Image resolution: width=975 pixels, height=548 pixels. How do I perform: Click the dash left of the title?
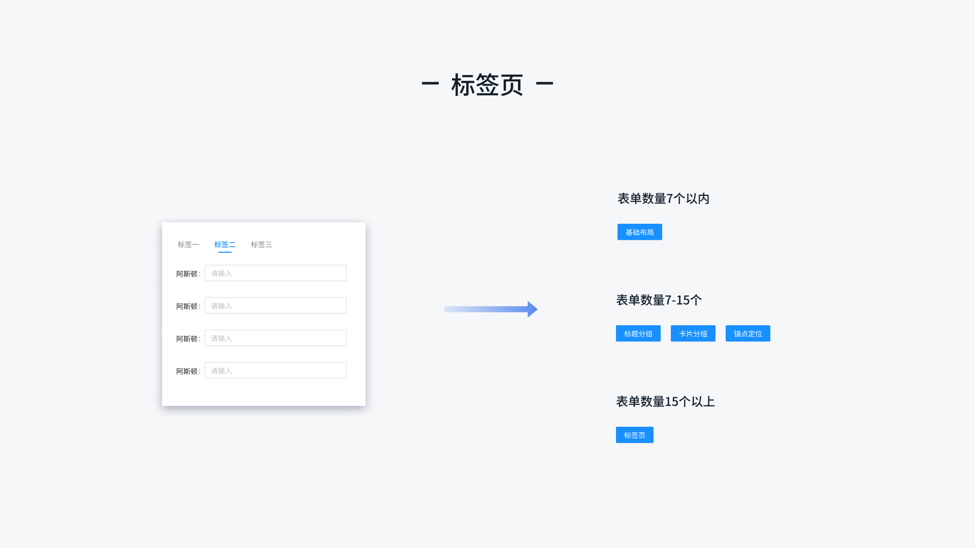pyautogui.click(x=430, y=83)
